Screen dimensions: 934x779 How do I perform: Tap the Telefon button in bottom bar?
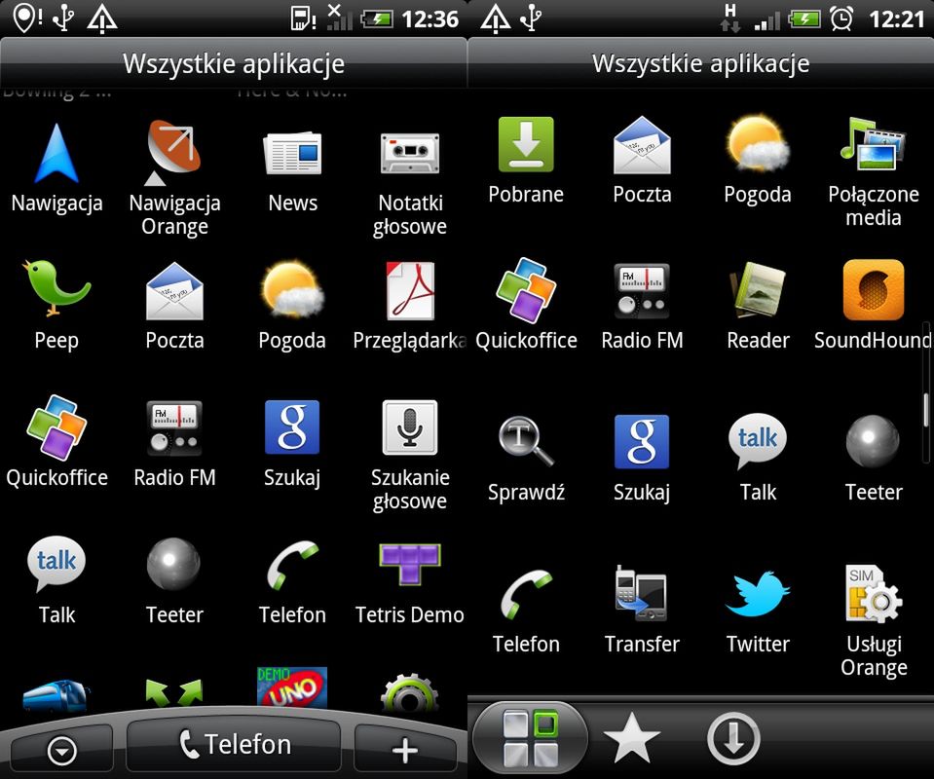234,745
